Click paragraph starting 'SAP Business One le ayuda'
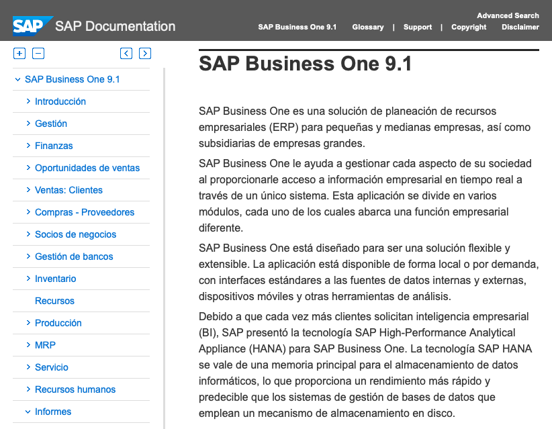This screenshot has width=552, height=429. (365, 195)
